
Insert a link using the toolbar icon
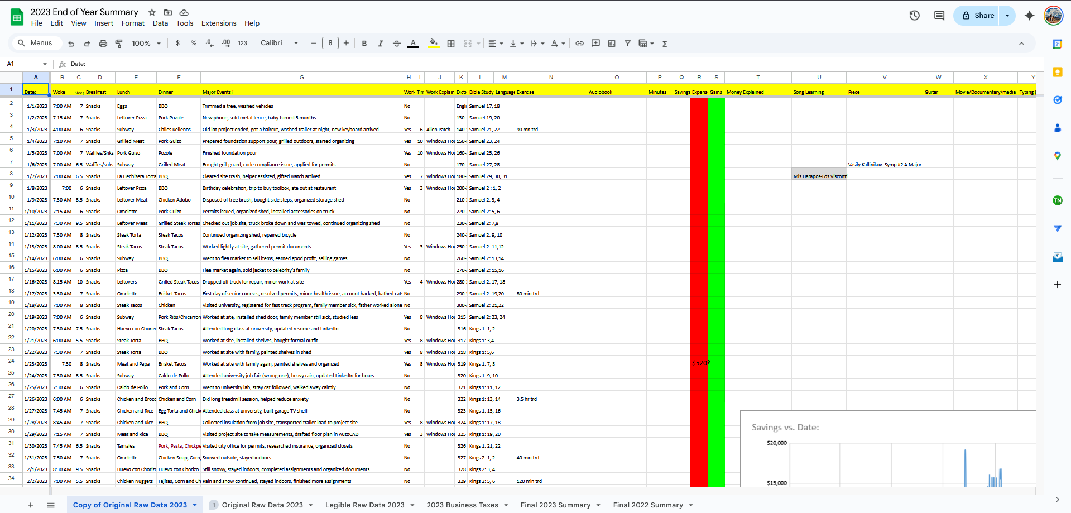click(x=579, y=43)
